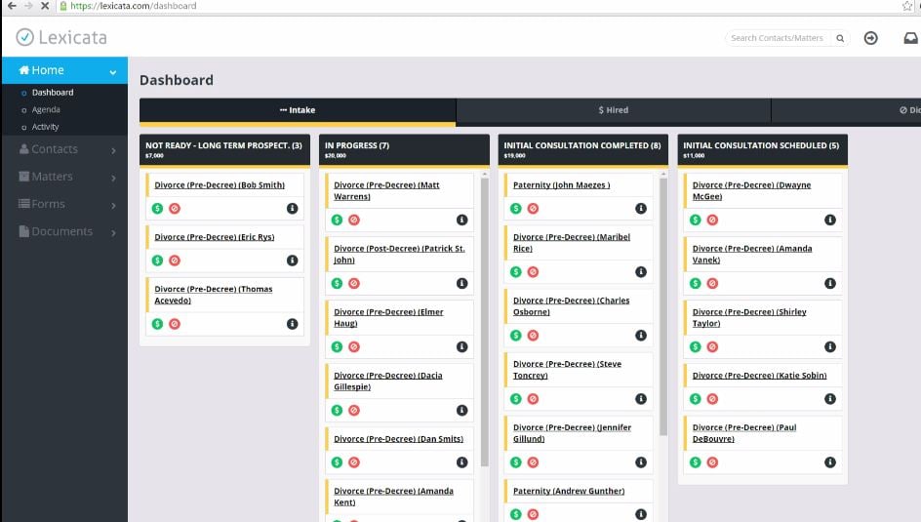This screenshot has width=921, height=522.
Task: Click the red decline icon on Eric Rys card
Action: tap(175, 261)
